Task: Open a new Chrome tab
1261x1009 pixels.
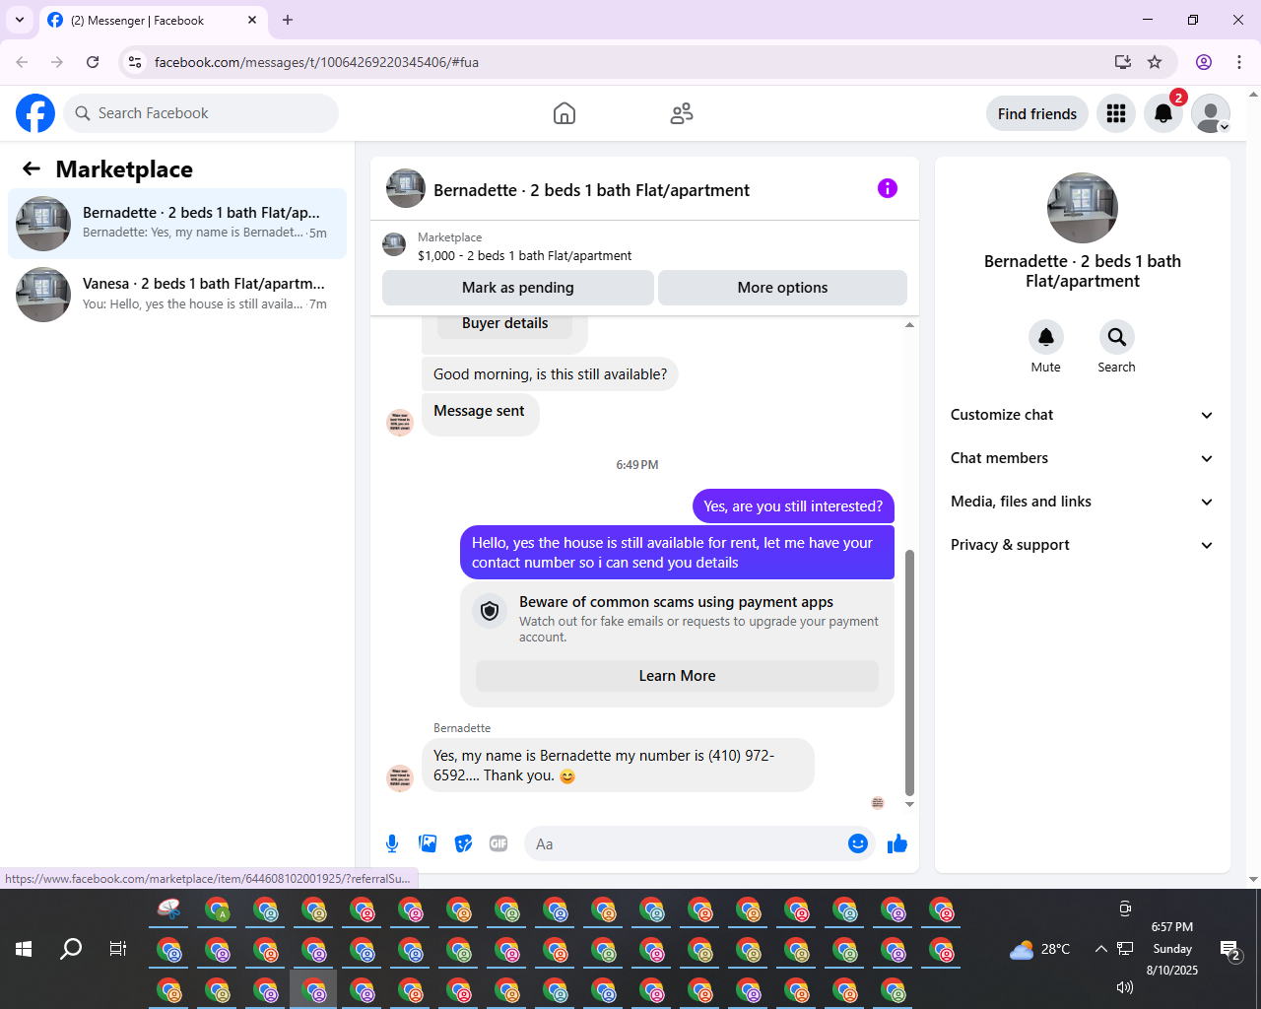Action: (288, 20)
